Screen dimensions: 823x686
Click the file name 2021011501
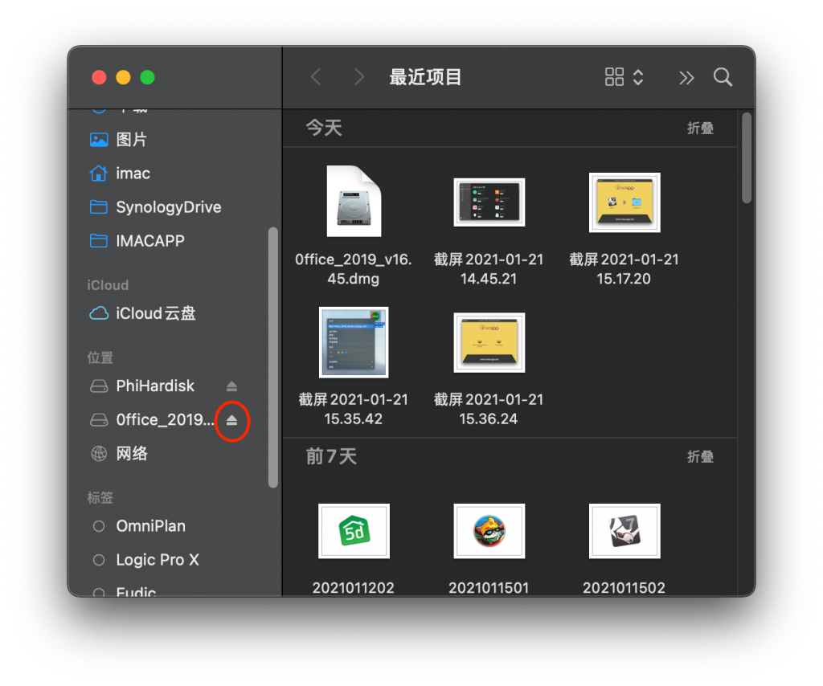(489, 588)
